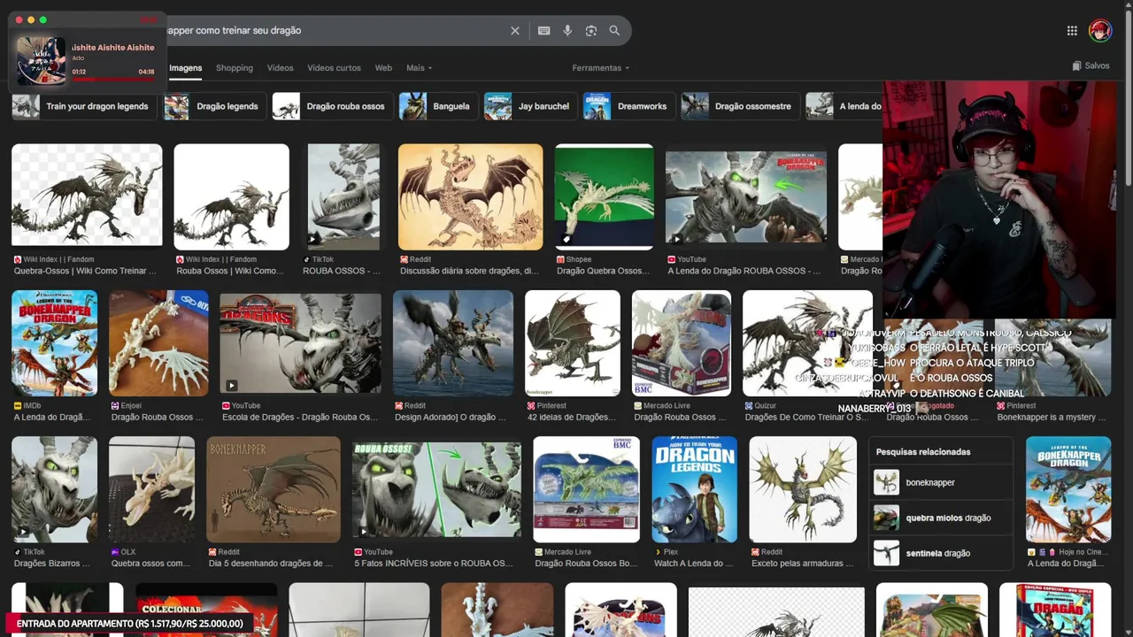Open OLX Quebra ossos com image
Viewport: 1133px width, 637px height.
(151, 489)
